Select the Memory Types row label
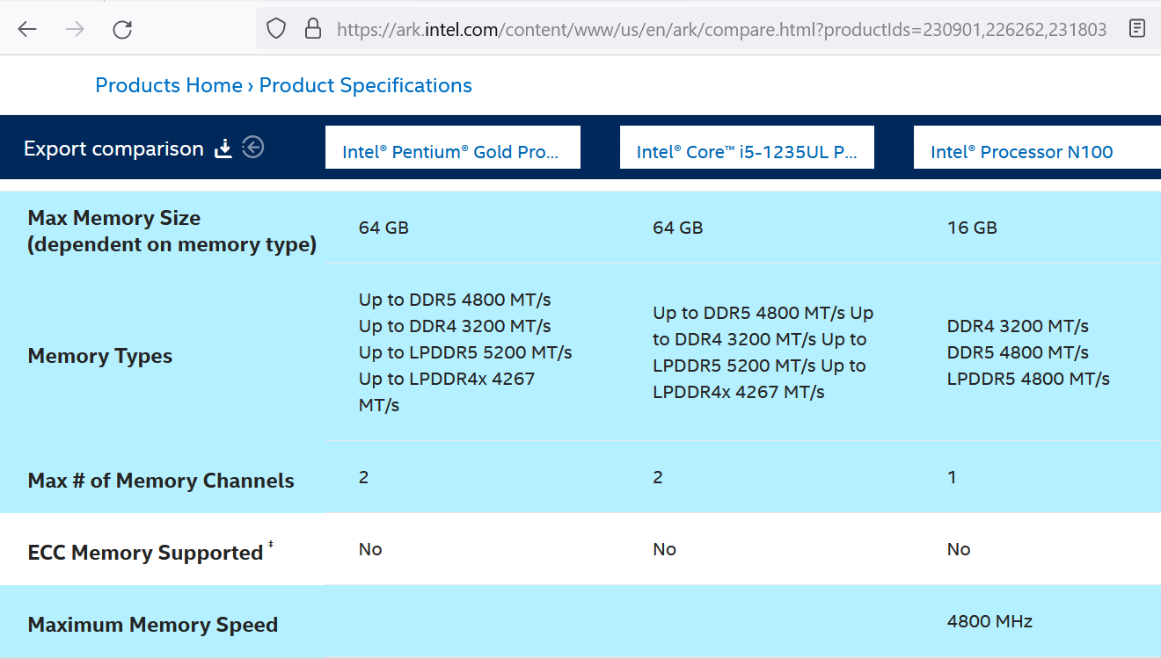The image size is (1161, 659). [x=100, y=356]
